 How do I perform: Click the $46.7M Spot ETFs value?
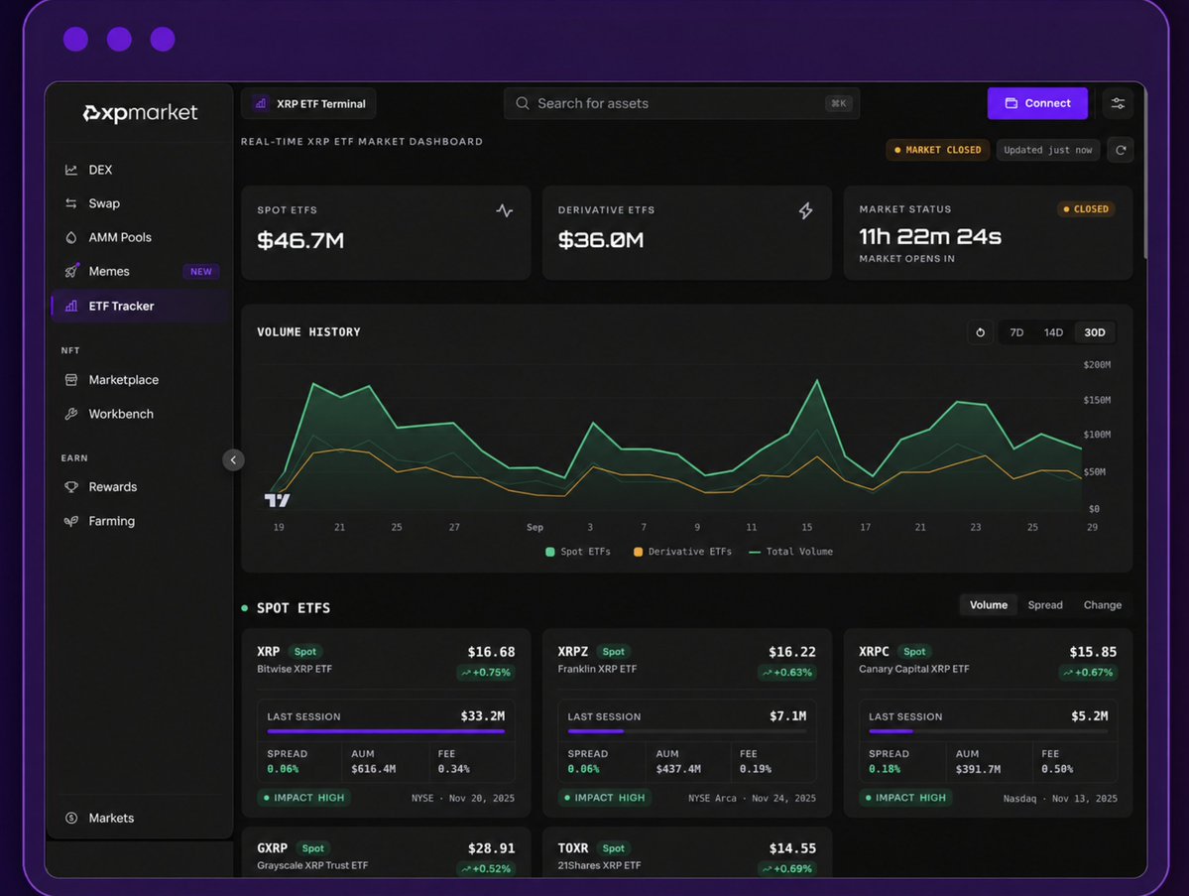click(x=301, y=240)
